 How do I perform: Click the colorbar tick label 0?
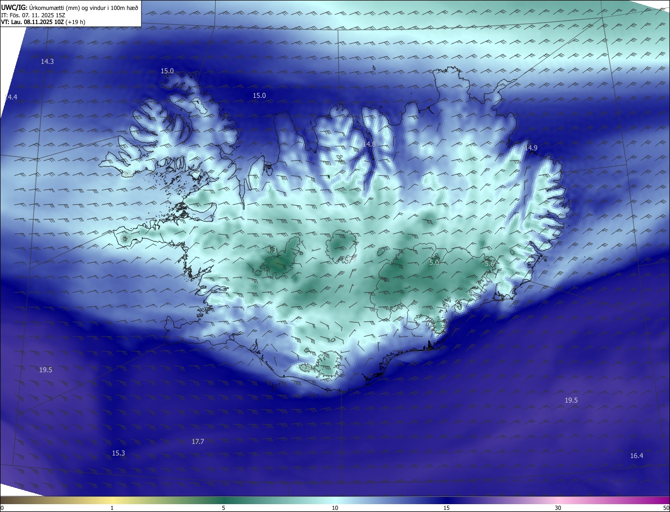(x=2, y=508)
